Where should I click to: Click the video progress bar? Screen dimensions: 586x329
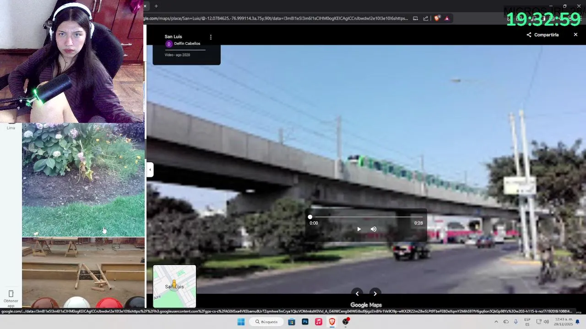click(x=366, y=217)
